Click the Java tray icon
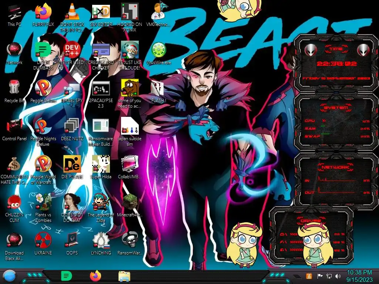The width and height of the screenshot is (379, 284). (309, 276)
